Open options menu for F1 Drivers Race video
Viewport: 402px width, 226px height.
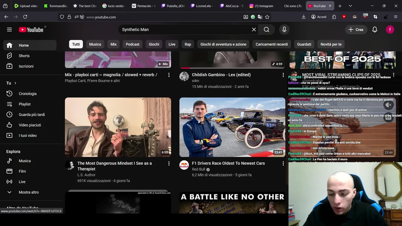[x=283, y=164]
